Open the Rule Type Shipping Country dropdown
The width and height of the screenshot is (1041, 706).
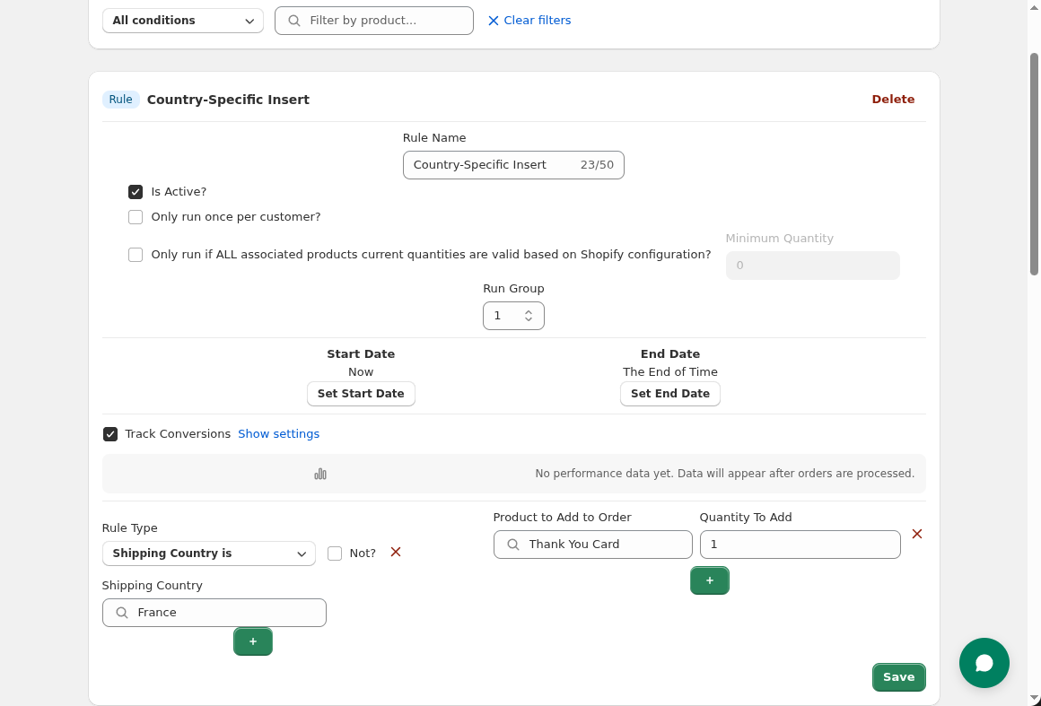208,553
